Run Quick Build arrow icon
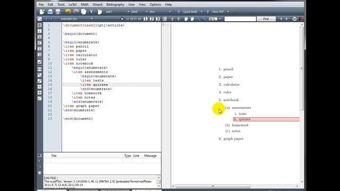Image resolution: width=340 pixels, height=191 pixels. (x=178, y=12)
